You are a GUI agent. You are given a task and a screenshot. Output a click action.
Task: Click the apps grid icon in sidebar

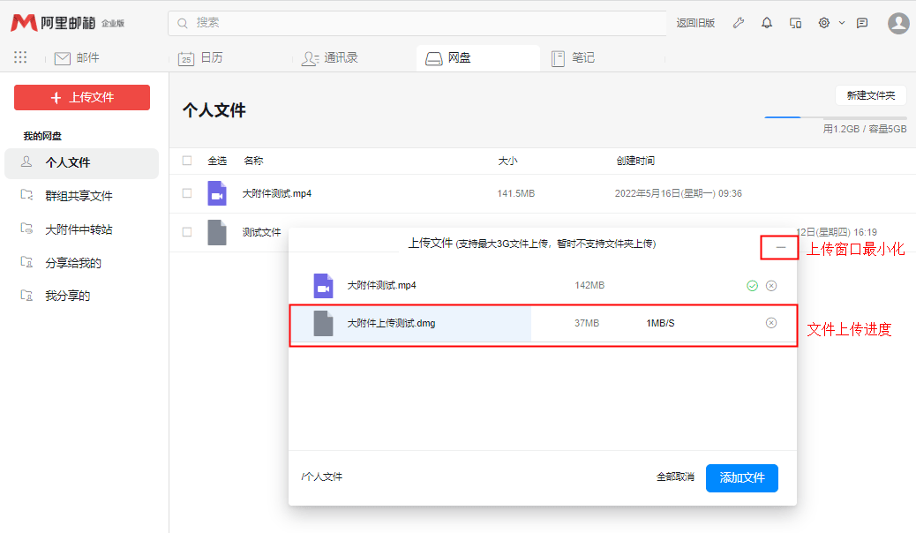[x=19, y=57]
